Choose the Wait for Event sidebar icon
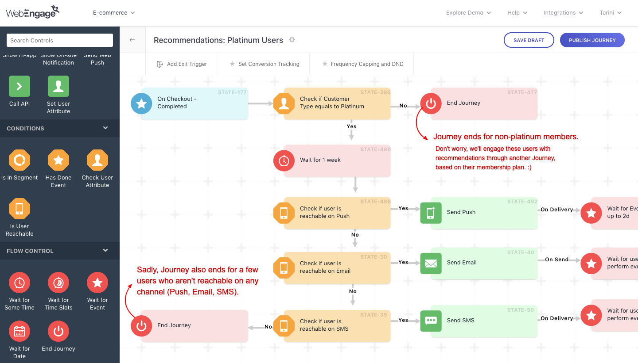Screen dimensions: 638x363 pyautogui.click(x=97, y=283)
